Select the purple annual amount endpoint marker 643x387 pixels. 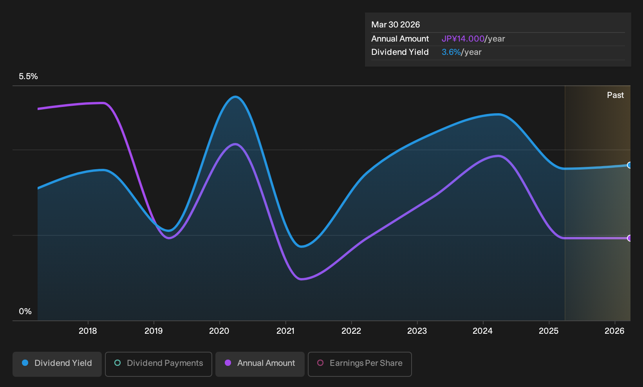629,238
